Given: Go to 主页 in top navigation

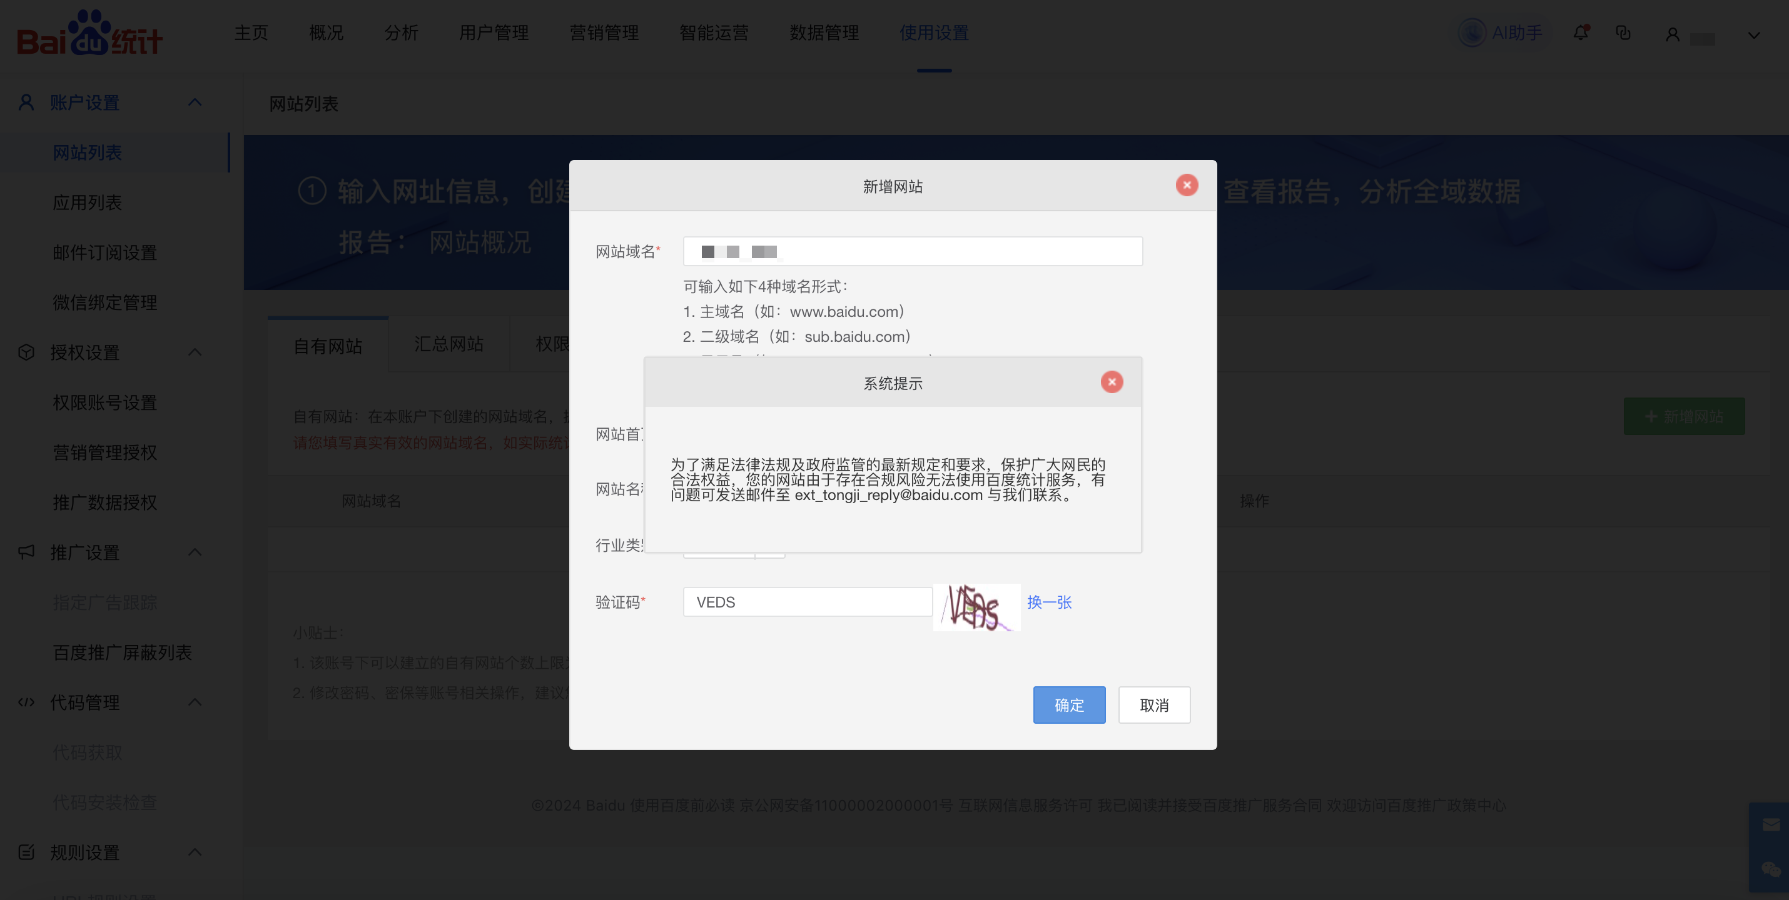Looking at the screenshot, I should (x=251, y=32).
